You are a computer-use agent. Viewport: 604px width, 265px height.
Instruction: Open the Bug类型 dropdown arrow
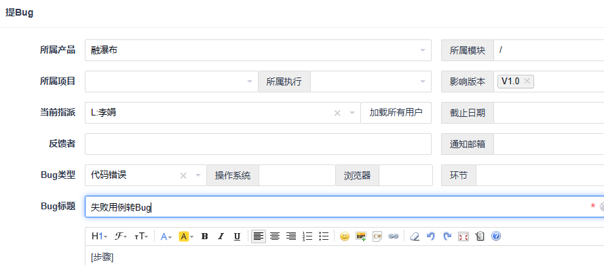(x=198, y=175)
